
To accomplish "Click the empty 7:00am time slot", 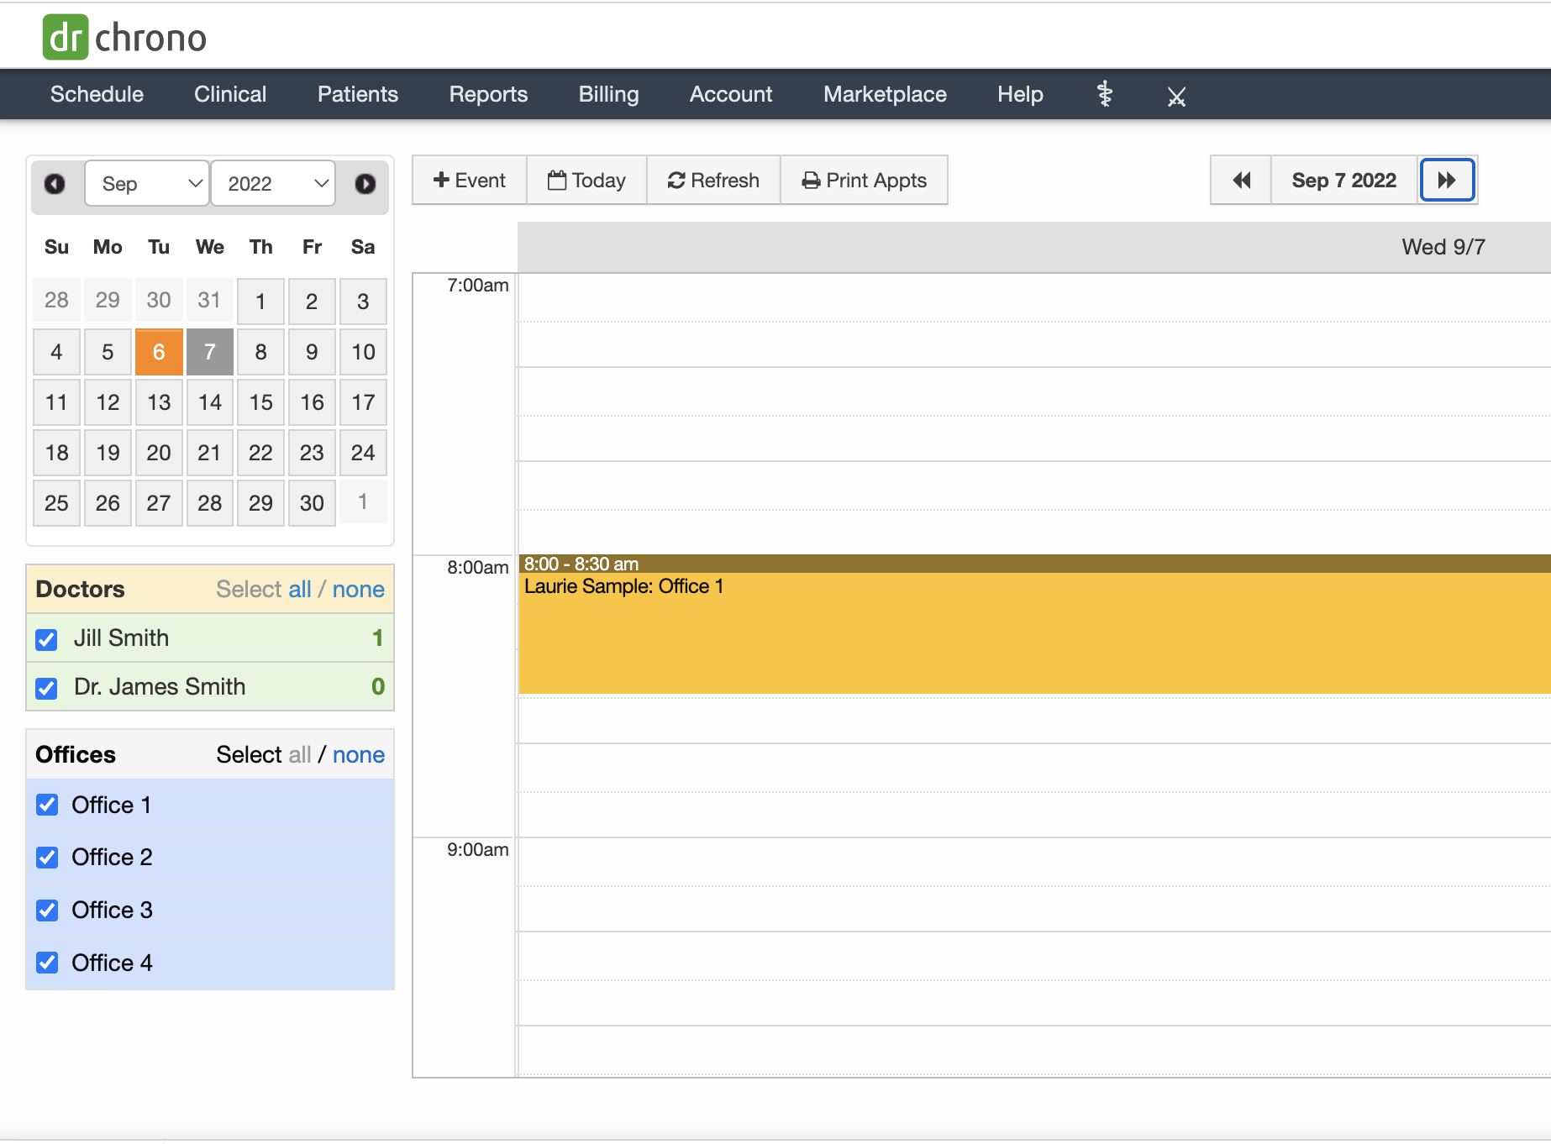I will (1034, 297).
